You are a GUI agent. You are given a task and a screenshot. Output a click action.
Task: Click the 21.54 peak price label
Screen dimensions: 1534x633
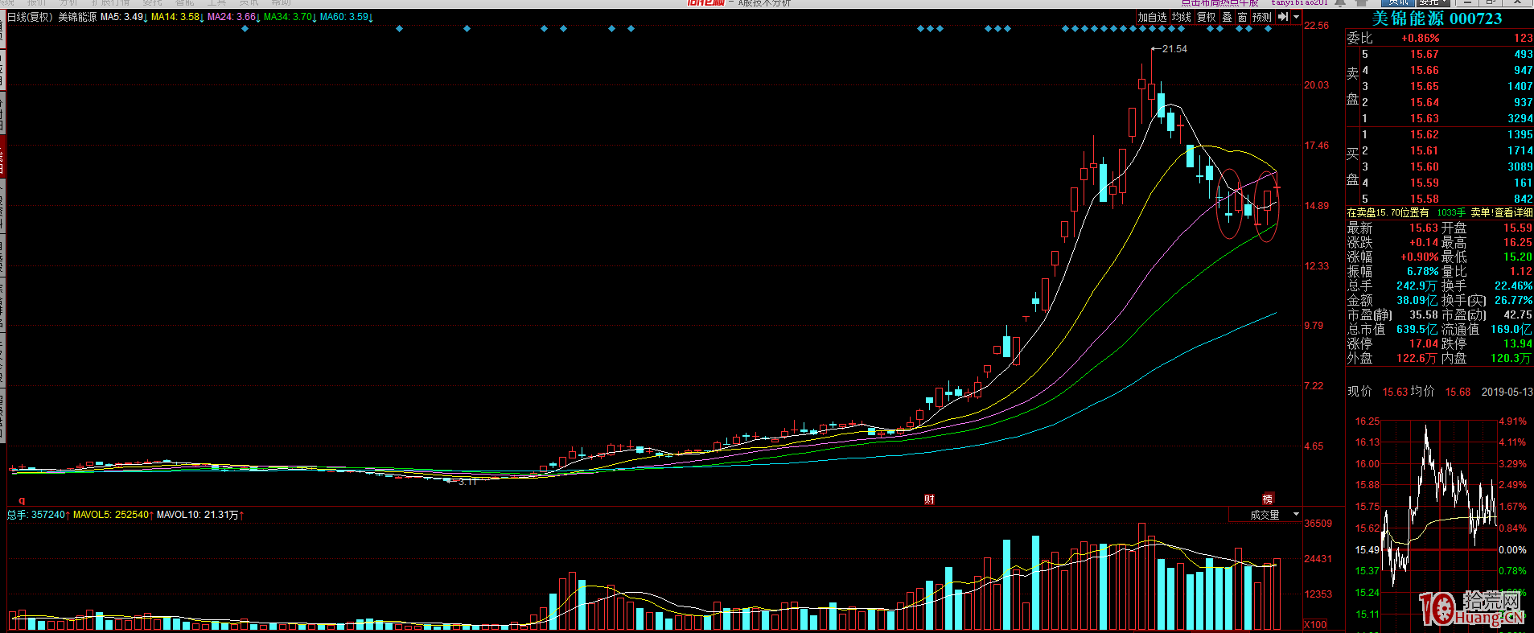[x=1174, y=49]
